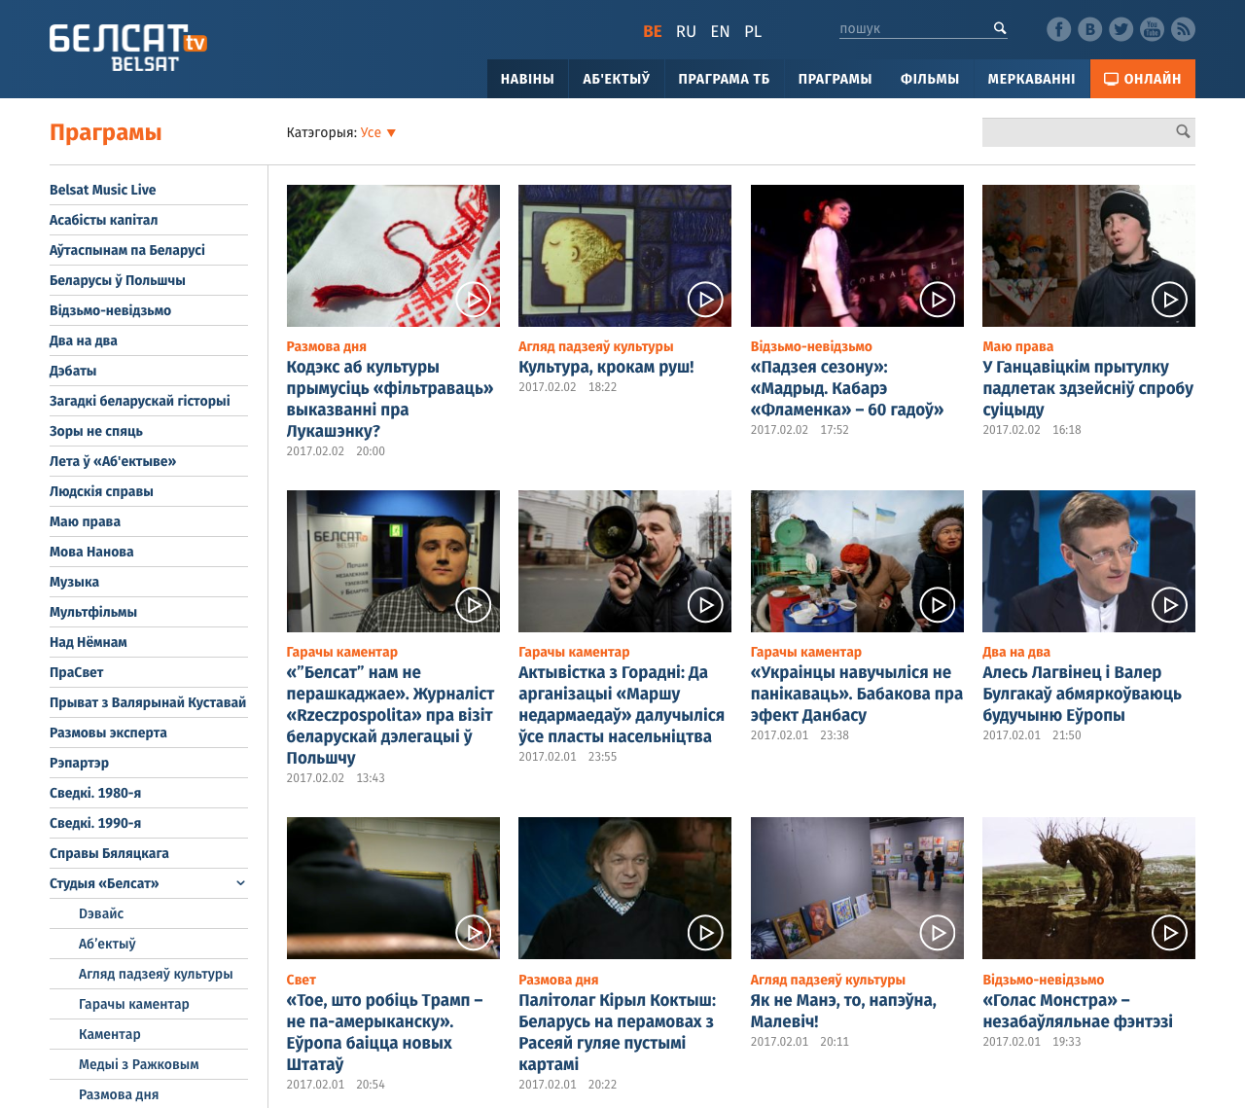Play the «Голас Монстра» fantasy video

coord(1169,931)
